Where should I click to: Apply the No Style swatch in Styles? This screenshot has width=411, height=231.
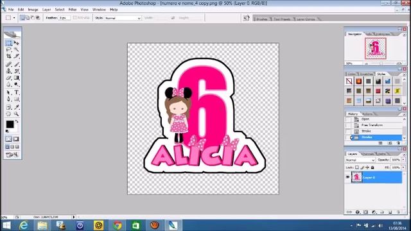click(x=349, y=81)
